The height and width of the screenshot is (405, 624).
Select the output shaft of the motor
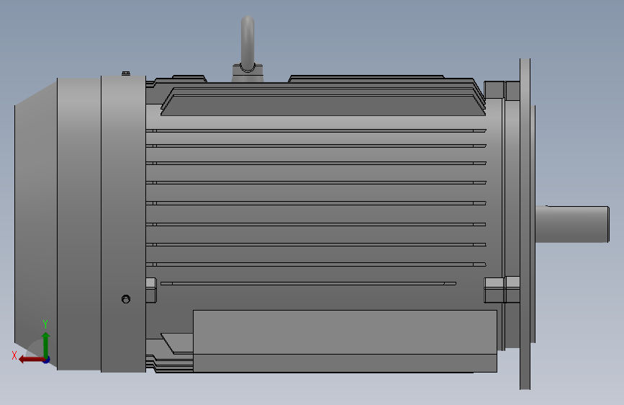point(572,224)
